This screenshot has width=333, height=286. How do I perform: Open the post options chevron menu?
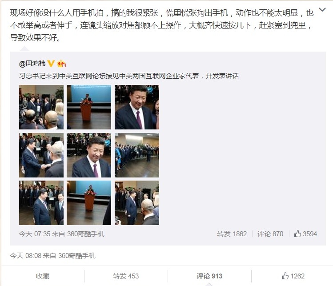(322, 9)
